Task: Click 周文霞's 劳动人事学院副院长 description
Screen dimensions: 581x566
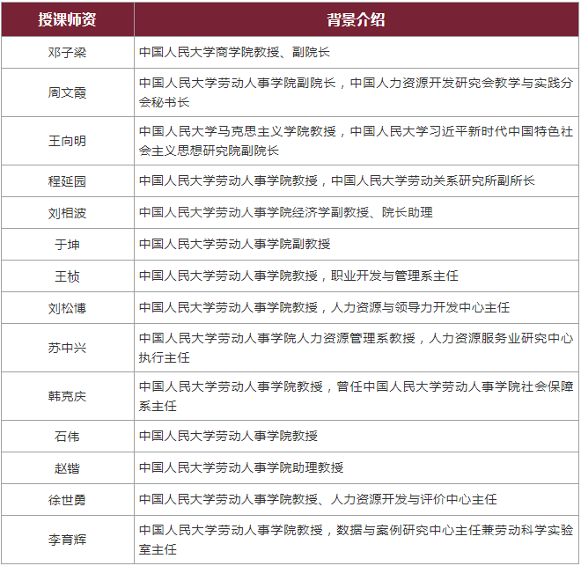Action: click(x=357, y=92)
